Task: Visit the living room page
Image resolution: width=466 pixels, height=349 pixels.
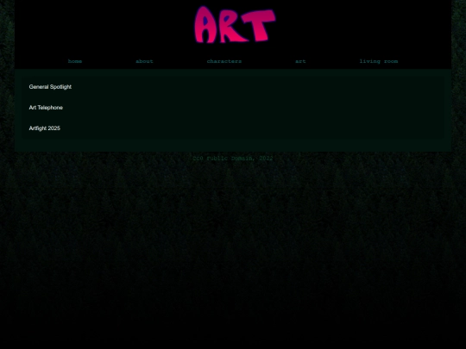Action: coord(379,61)
